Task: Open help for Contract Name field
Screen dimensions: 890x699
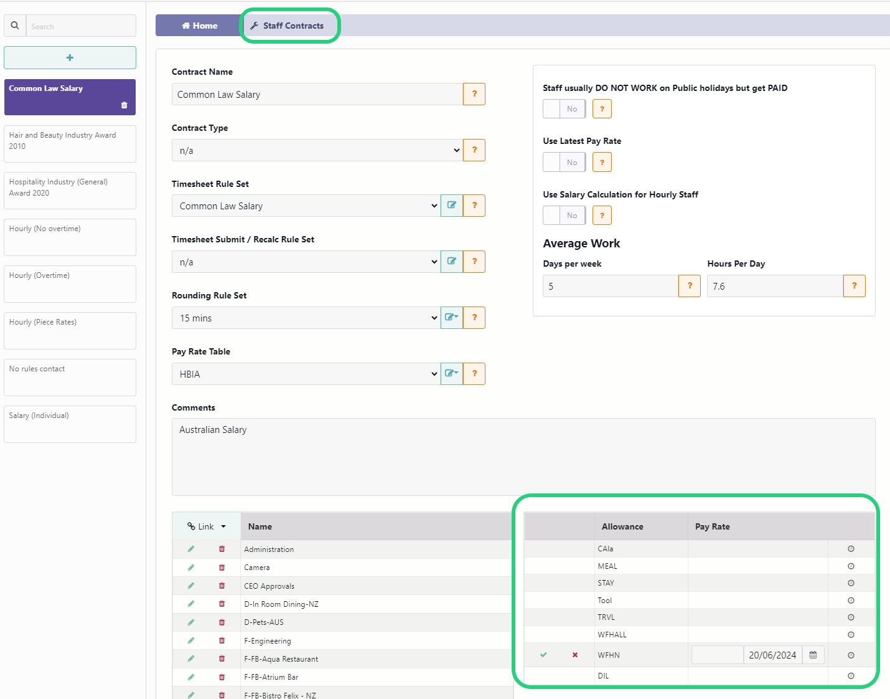Action: (474, 94)
